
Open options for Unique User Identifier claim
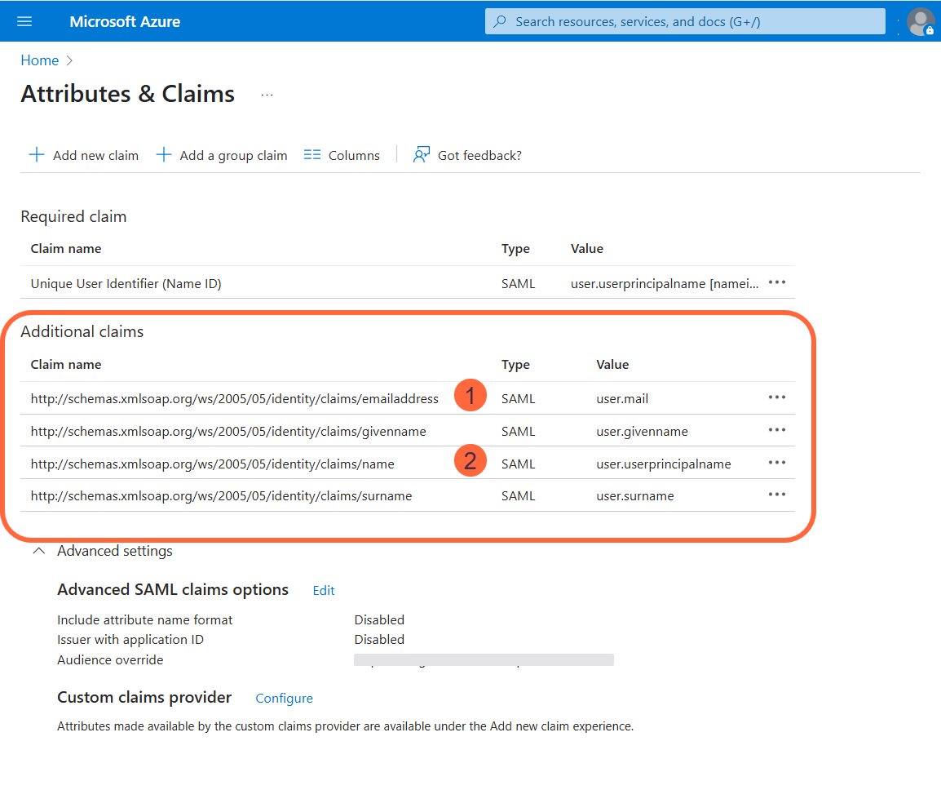point(776,282)
